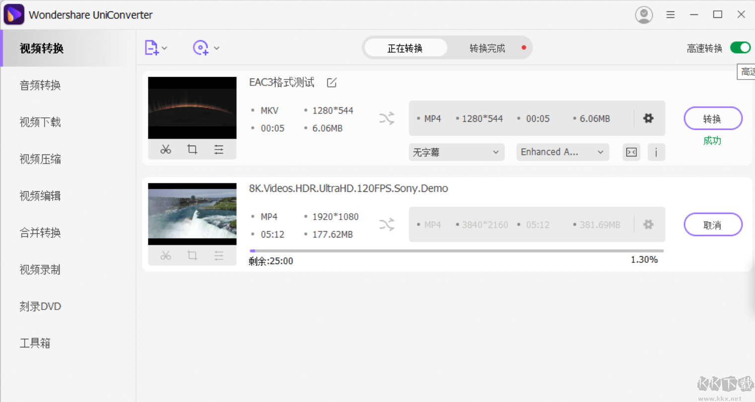The height and width of the screenshot is (402, 755).
Task: Click the 1.30% progress percentage
Action: pos(644,259)
